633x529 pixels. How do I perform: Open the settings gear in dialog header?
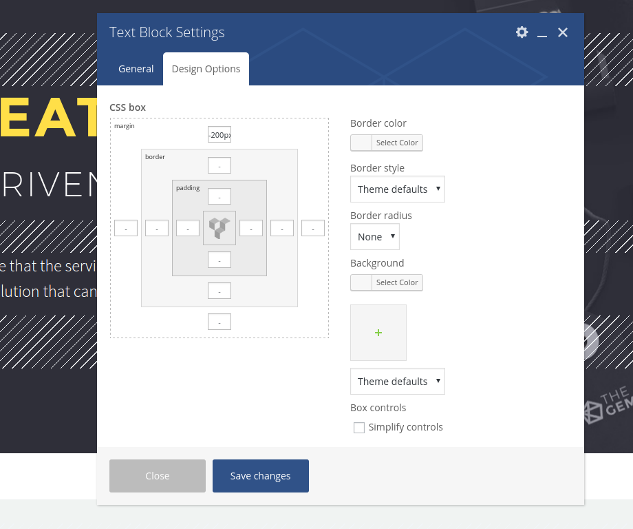(x=522, y=32)
